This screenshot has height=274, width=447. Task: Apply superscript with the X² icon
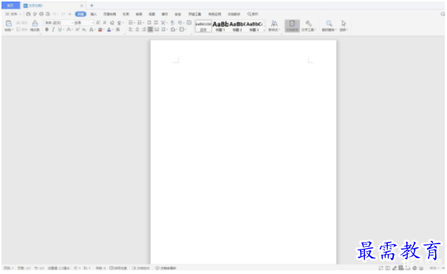[x=78, y=30]
